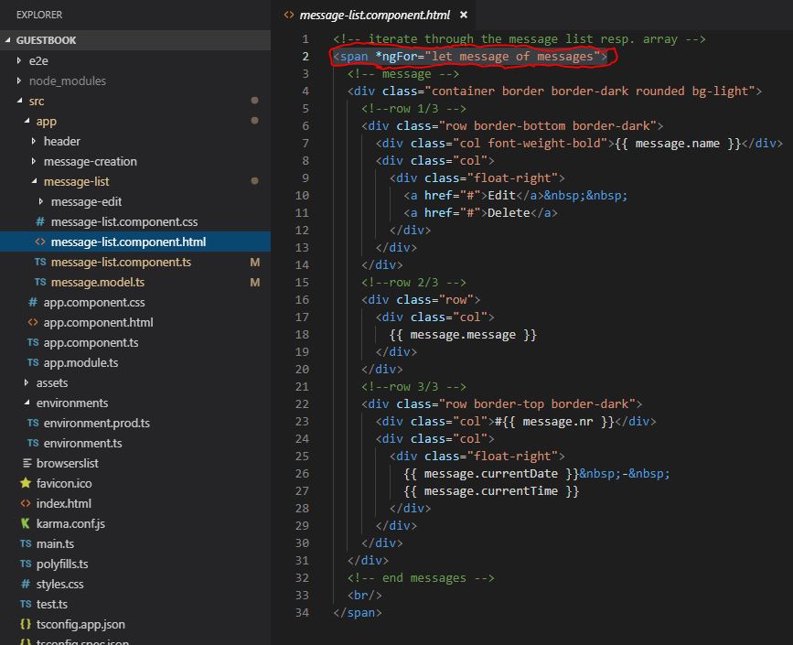Click the browserslist file icon
Screen dimensions: 793x645
26,463
